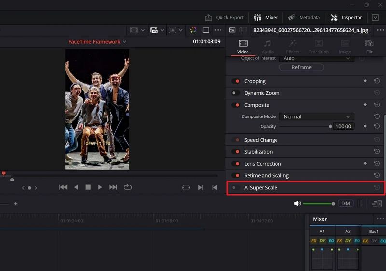This screenshot has height=271, width=386.
Task: Stop playback
Action: 88,187
